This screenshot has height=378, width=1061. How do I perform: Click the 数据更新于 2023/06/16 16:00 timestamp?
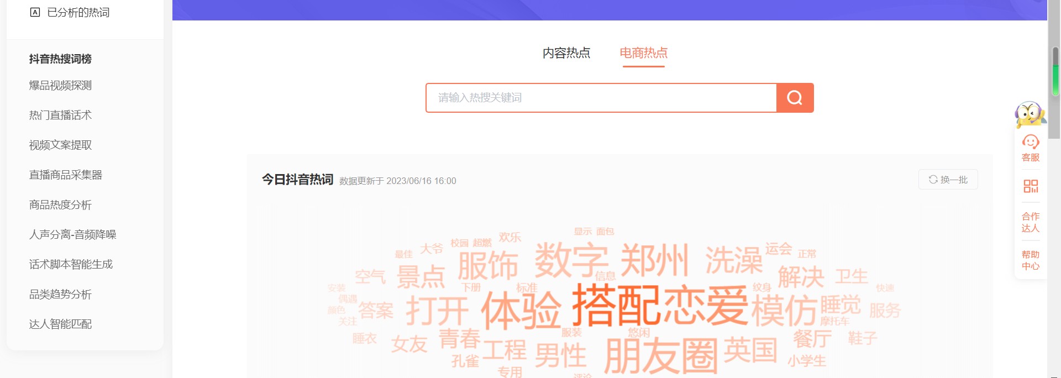click(x=398, y=181)
